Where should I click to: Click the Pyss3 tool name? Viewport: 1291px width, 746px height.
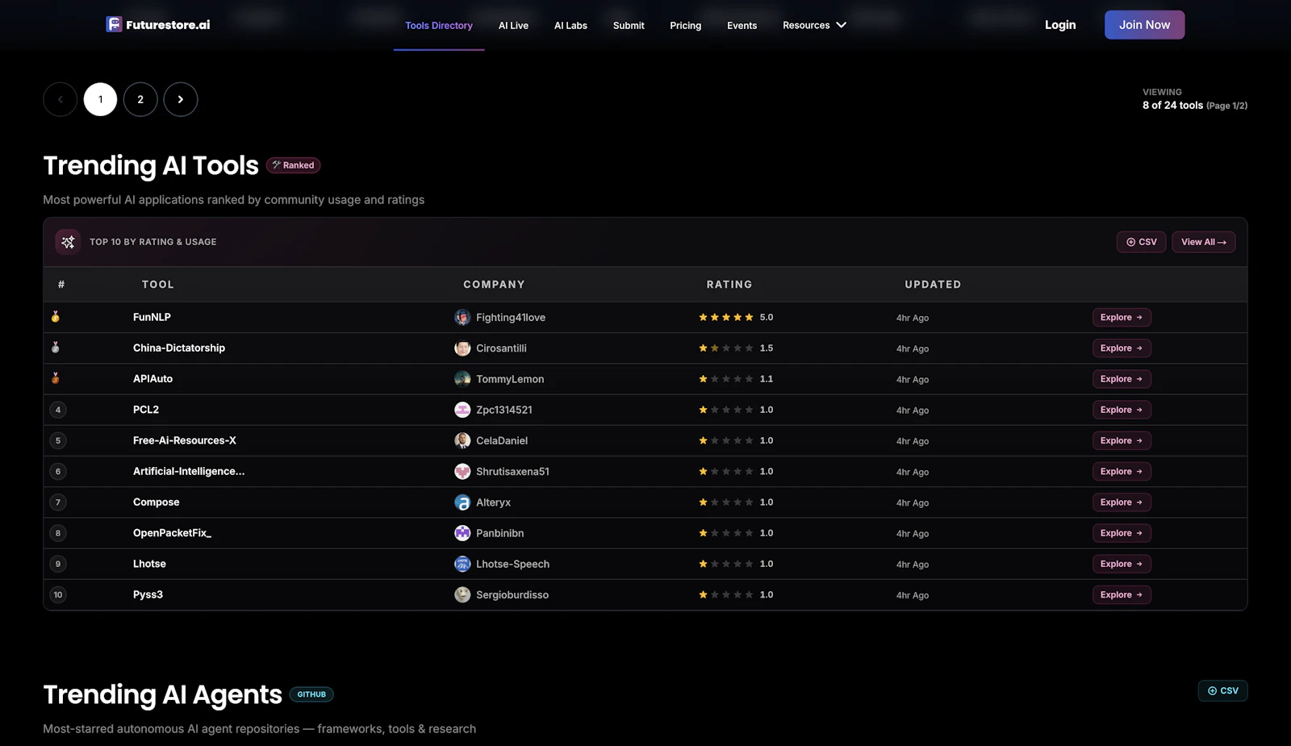coord(148,594)
